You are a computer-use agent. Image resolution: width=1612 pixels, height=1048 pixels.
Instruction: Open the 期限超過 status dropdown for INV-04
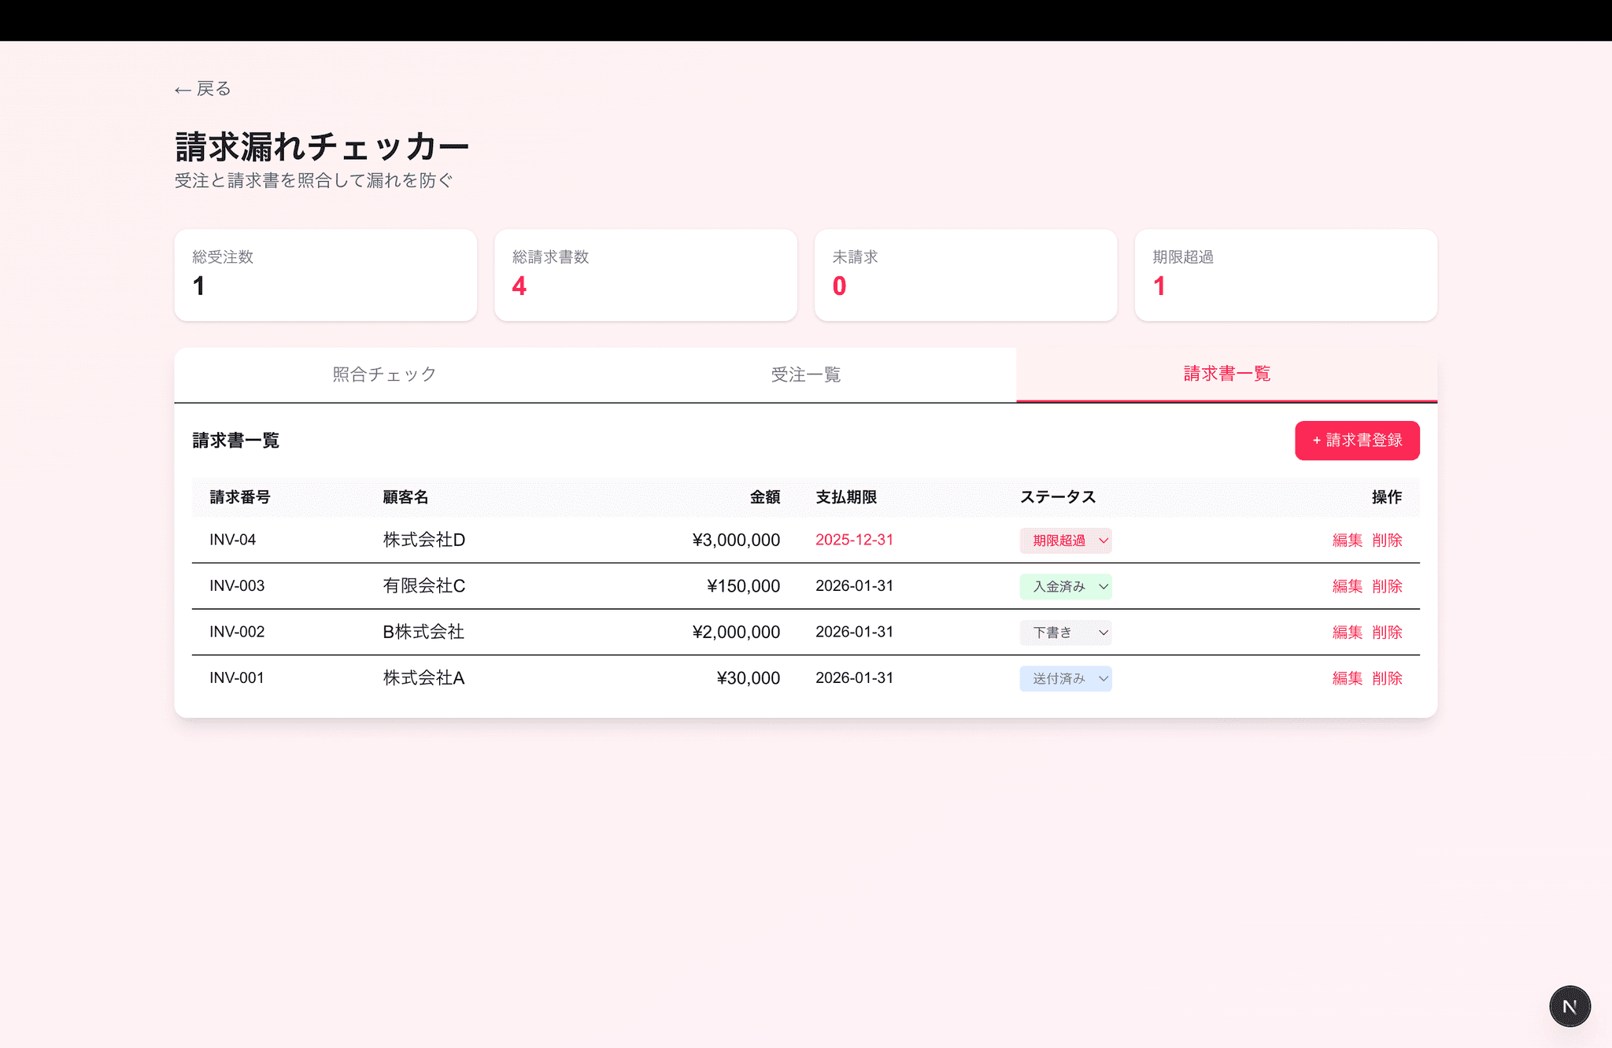click(x=1065, y=541)
